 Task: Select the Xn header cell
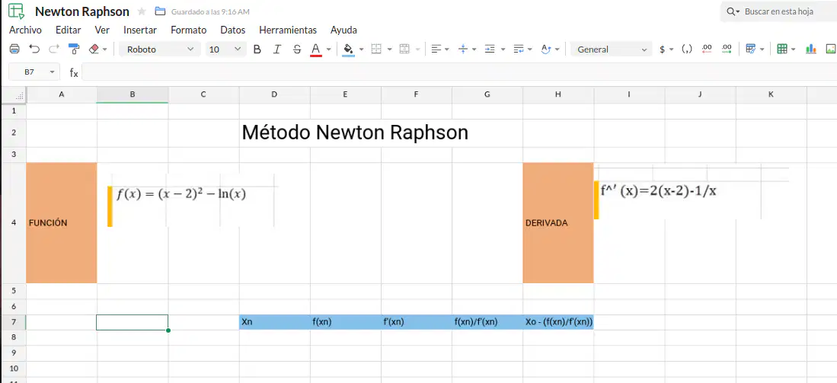[x=274, y=321]
